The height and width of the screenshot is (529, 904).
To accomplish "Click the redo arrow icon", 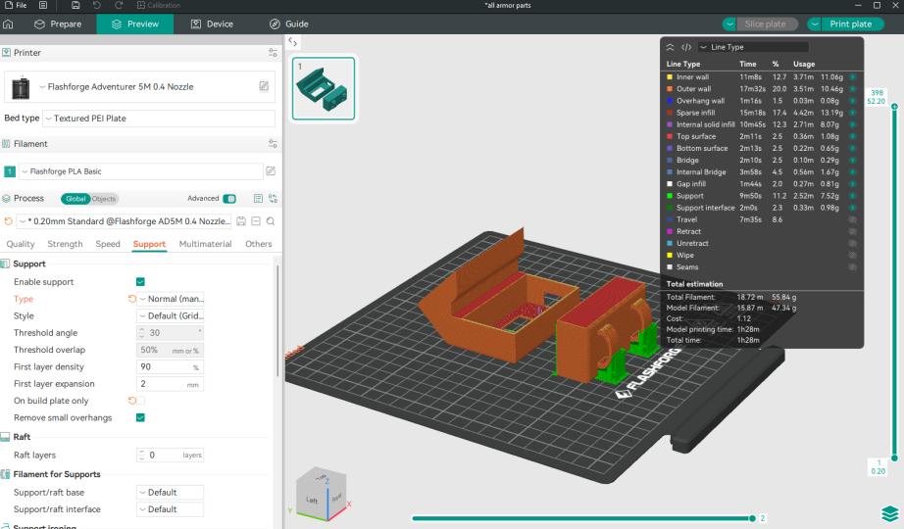I will 119,5.
